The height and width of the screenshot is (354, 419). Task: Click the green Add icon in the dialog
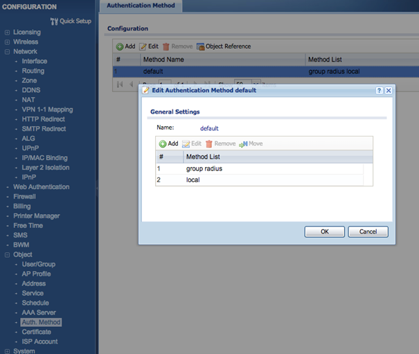[x=163, y=143]
